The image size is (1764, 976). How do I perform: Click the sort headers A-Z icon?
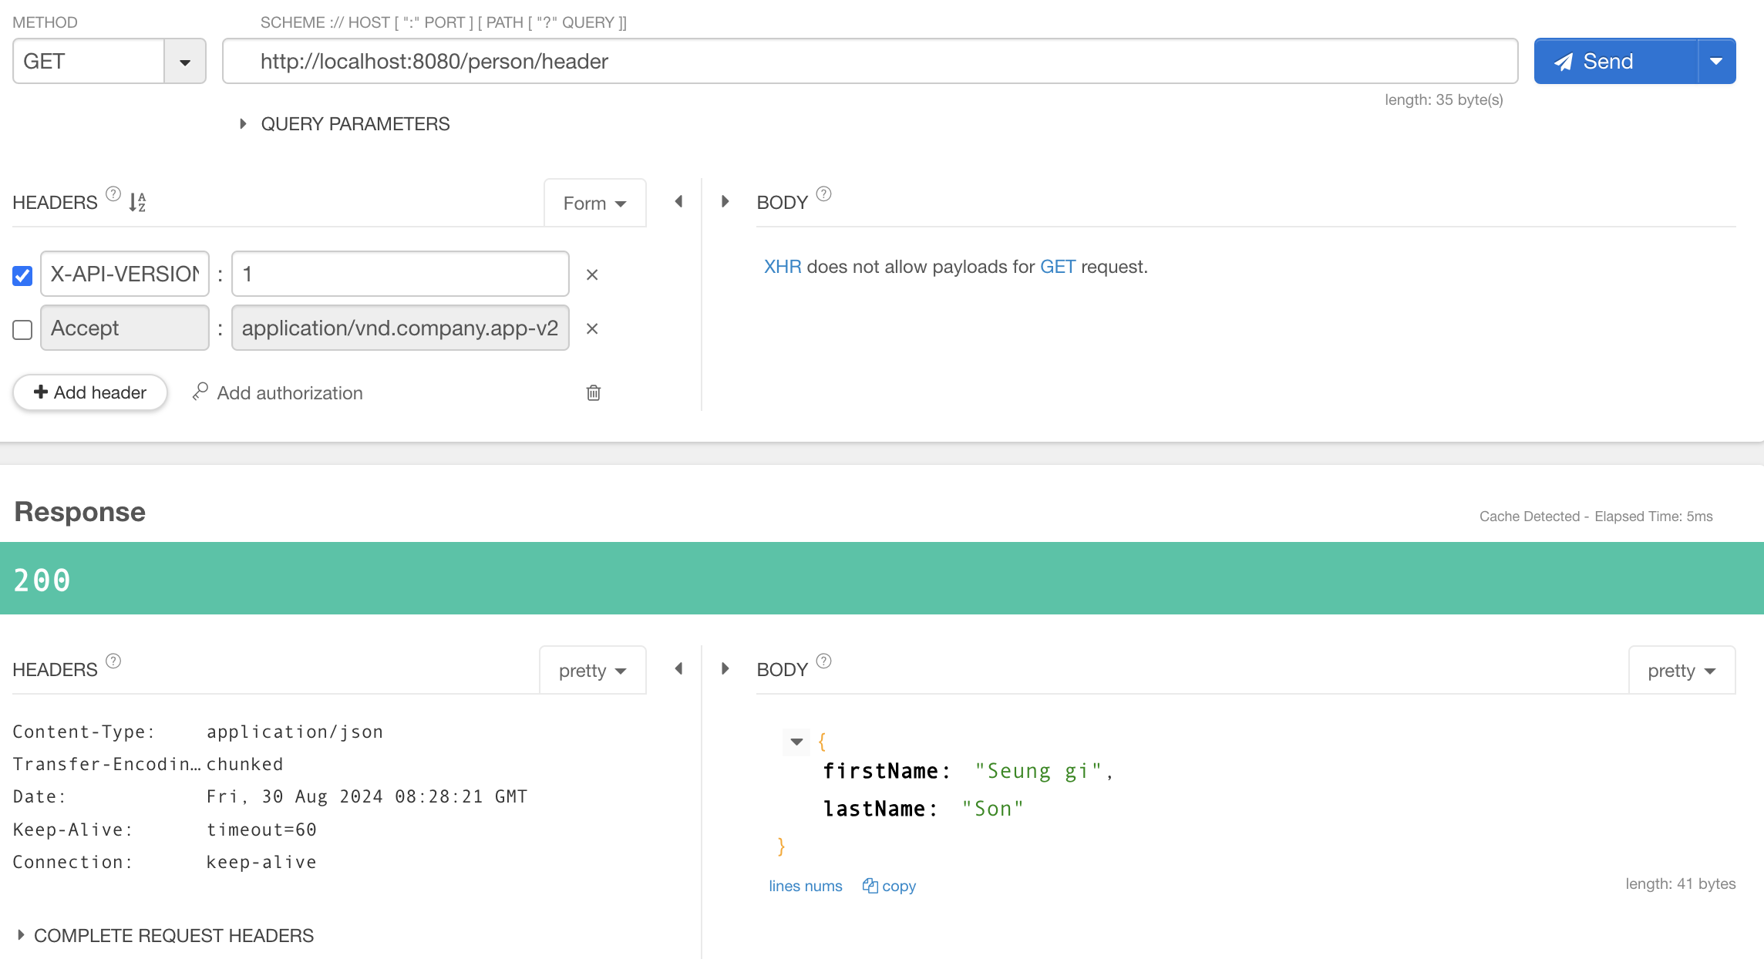(x=137, y=202)
